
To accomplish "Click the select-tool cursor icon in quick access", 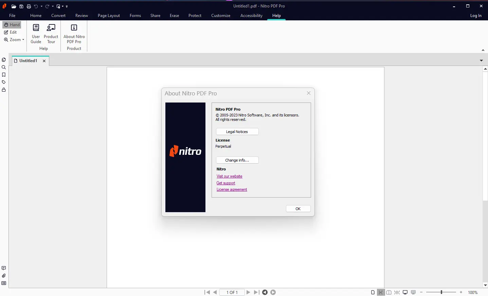I will [x=58, y=6].
